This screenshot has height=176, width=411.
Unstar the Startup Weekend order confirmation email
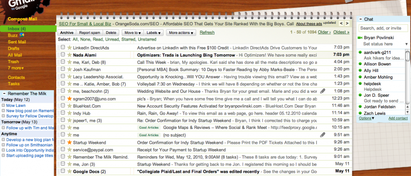(x=70, y=142)
